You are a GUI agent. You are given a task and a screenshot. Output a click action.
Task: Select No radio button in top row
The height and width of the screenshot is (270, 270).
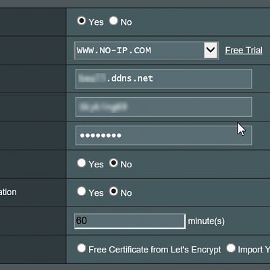tap(113, 21)
